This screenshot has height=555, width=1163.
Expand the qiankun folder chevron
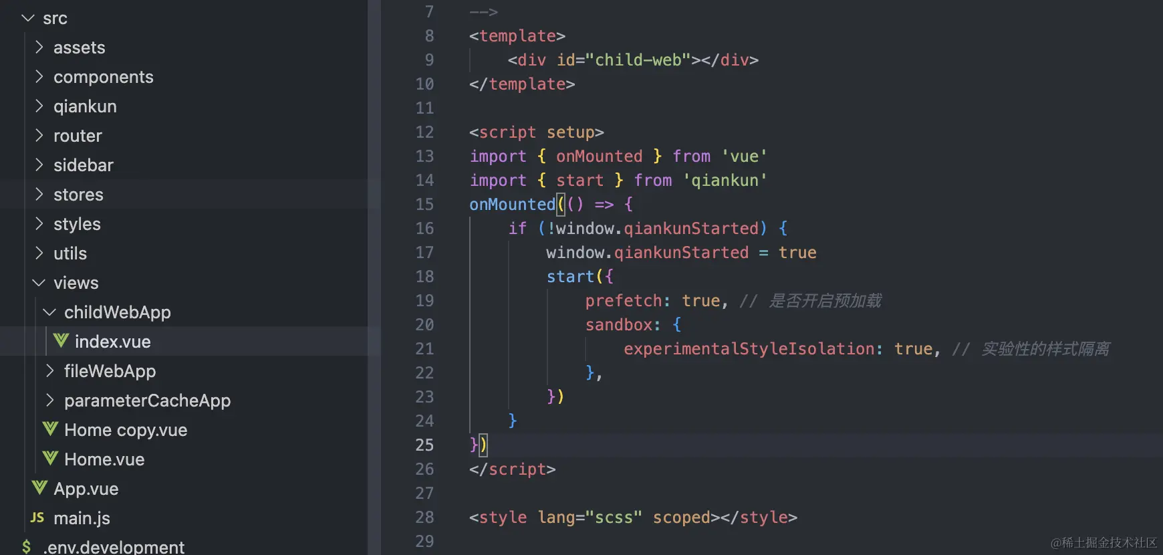(39, 106)
